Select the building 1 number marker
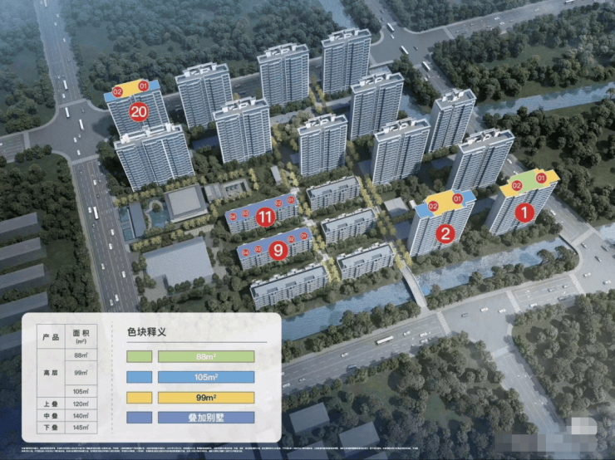 (524, 213)
